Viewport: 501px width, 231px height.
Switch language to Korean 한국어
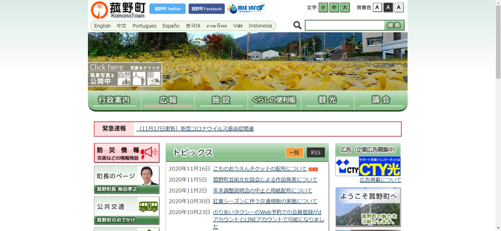193,26
